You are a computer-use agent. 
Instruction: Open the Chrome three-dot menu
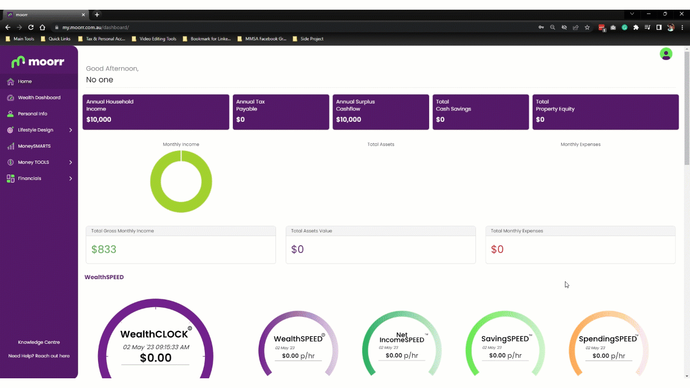click(682, 27)
